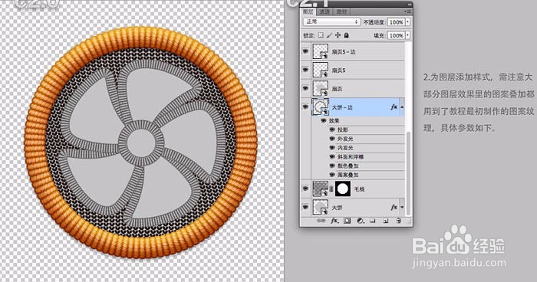Open the add layer style fx button
This screenshot has height=282, width=537.
pos(334,221)
